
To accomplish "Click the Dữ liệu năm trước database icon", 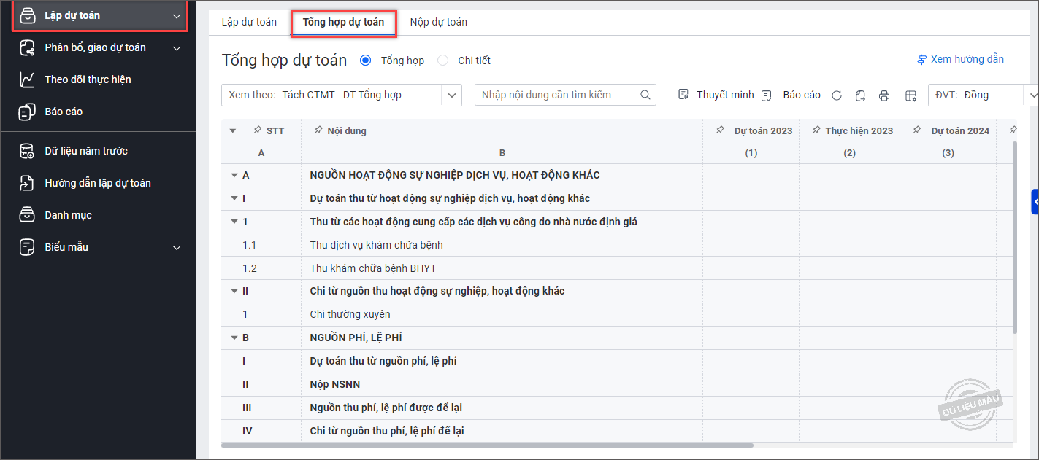I will click(27, 151).
